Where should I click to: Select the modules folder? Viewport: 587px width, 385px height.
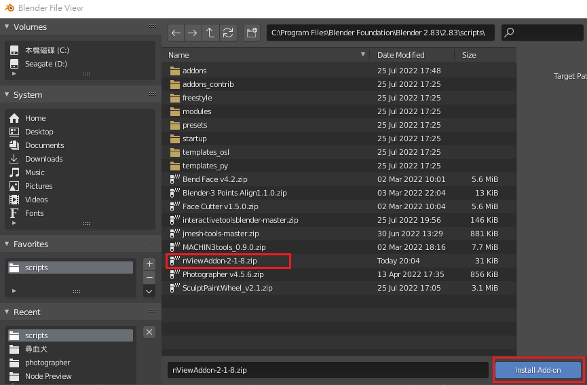(339, 111)
